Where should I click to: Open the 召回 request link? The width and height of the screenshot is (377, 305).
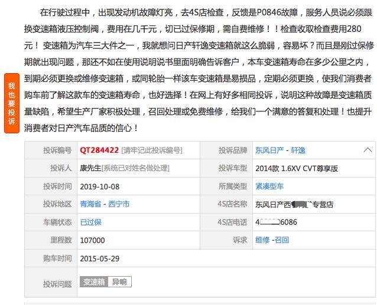tap(282, 240)
